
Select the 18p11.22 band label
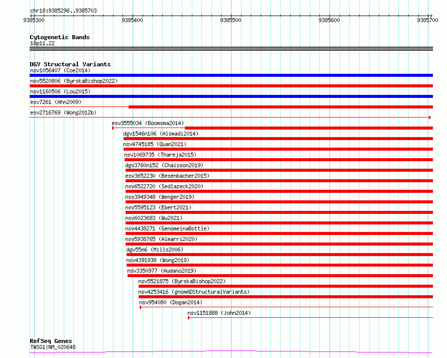pos(42,43)
